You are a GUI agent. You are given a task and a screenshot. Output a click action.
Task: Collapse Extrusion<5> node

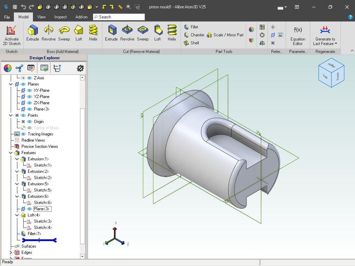click(17, 184)
